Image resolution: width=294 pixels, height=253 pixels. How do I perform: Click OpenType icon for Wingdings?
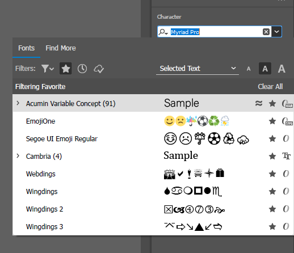[286, 191]
